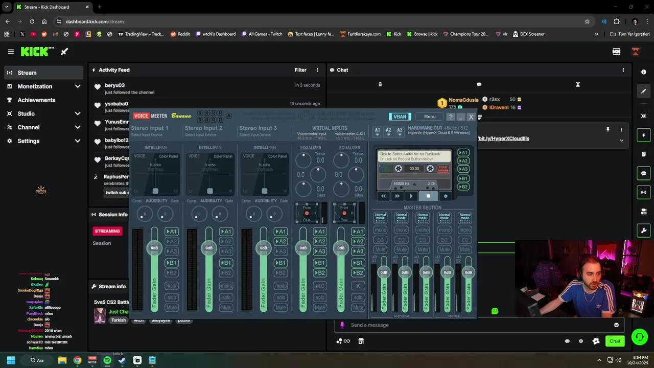
Task: Open the Activity Feed Filter
Action: point(300,70)
